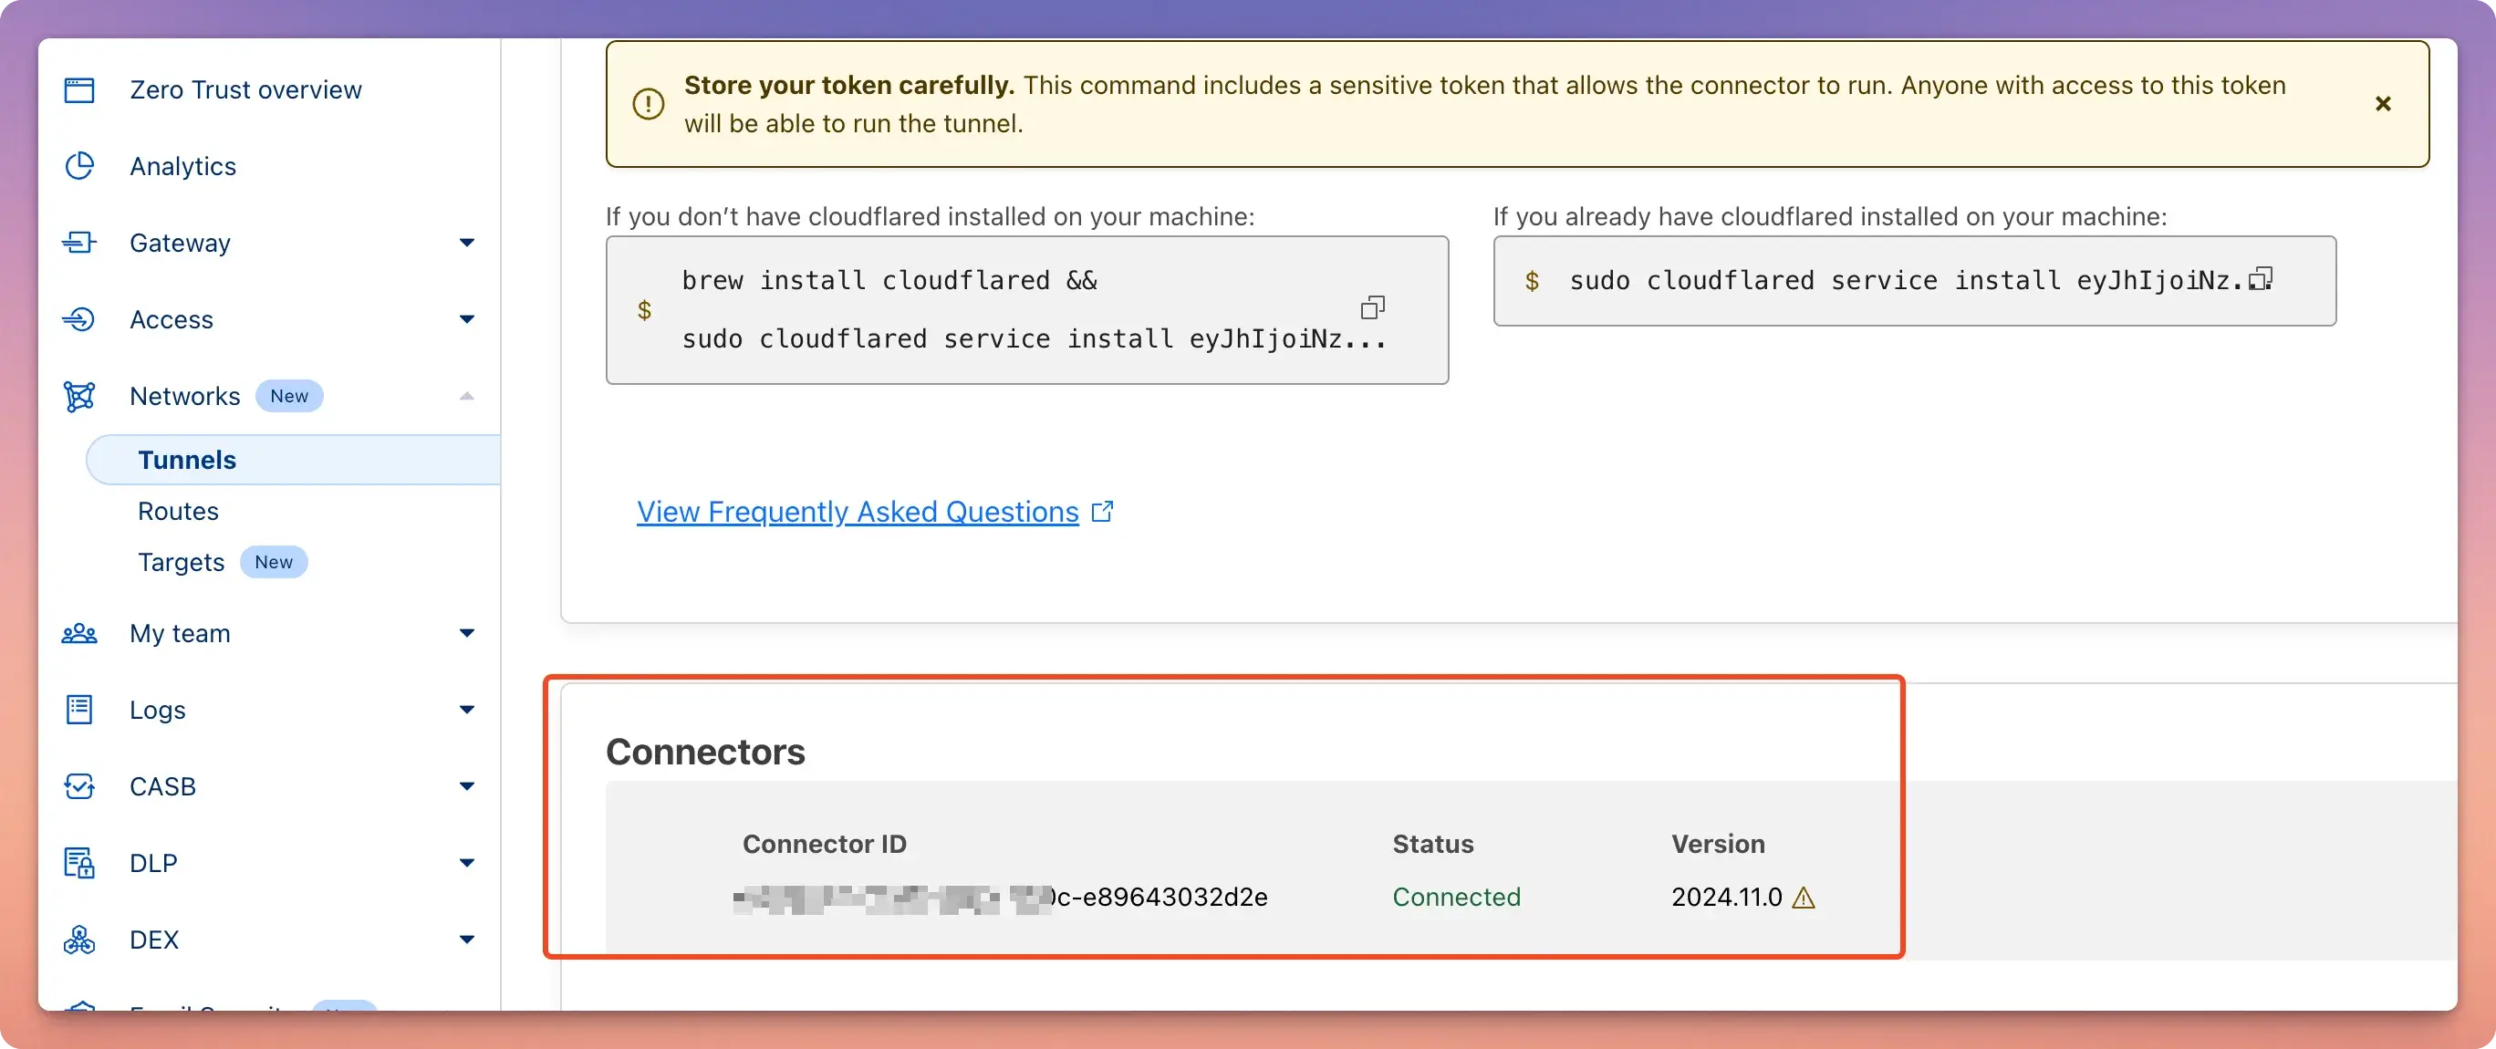Open the Access menu label
The width and height of the screenshot is (2496, 1049).
click(172, 319)
